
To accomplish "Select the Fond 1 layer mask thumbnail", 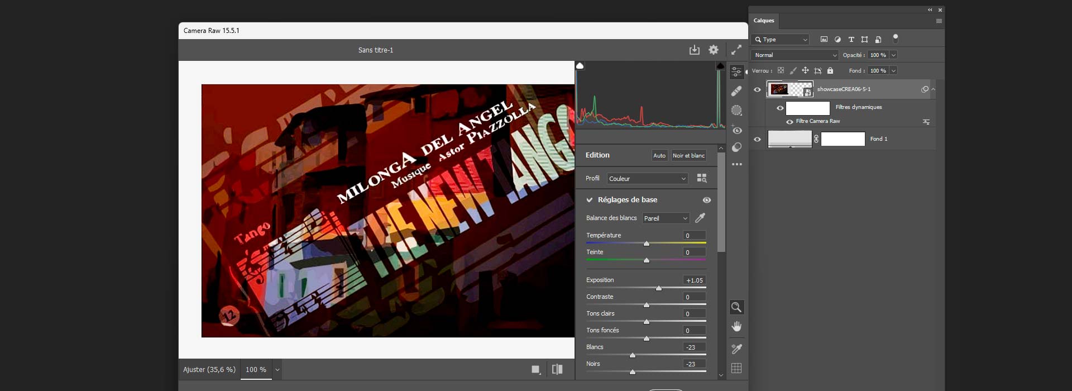I will click(843, 139).
